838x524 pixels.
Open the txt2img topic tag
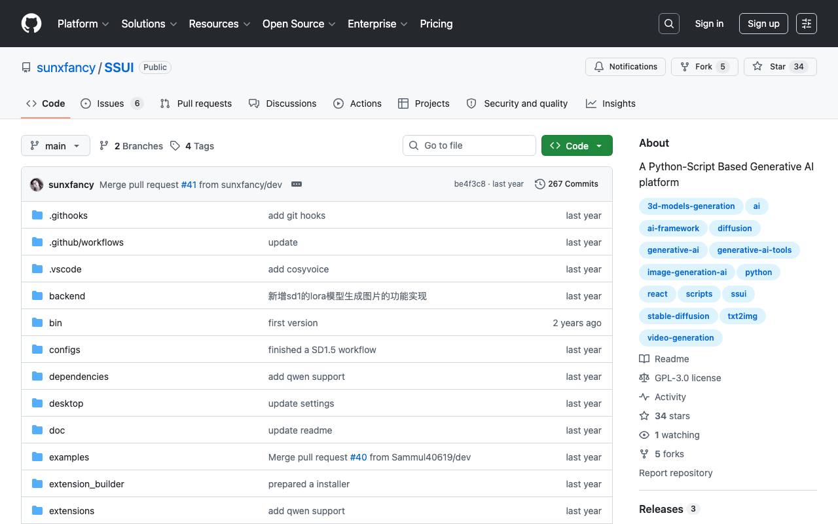(x=742, y=316)
